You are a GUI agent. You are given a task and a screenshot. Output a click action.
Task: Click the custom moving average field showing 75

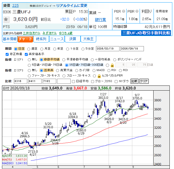pyautogui.click(x=142, y=65)
